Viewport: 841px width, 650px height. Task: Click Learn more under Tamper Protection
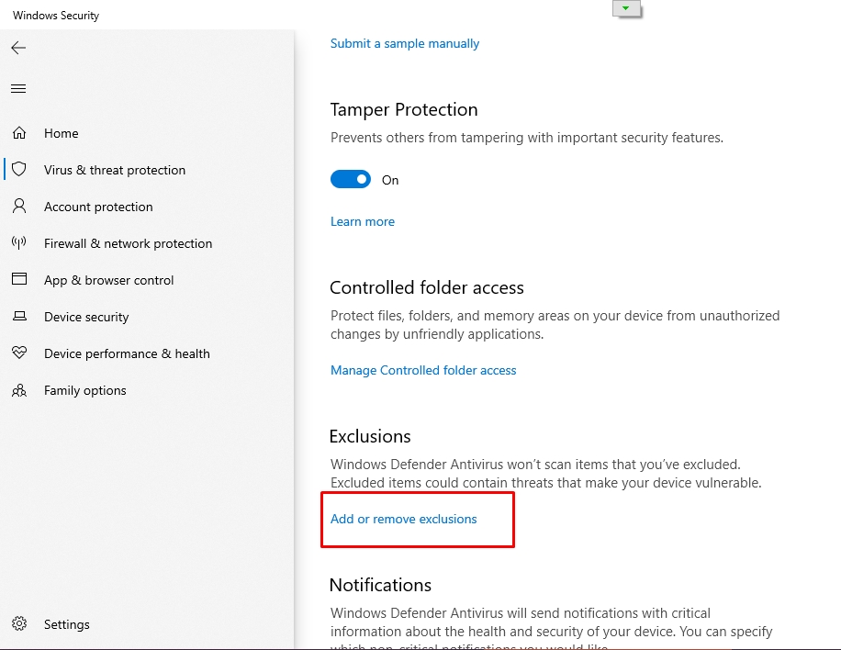[363, 221]
